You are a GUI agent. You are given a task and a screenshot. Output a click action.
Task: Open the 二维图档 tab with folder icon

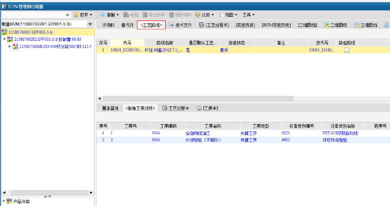(x=335, y=25)
